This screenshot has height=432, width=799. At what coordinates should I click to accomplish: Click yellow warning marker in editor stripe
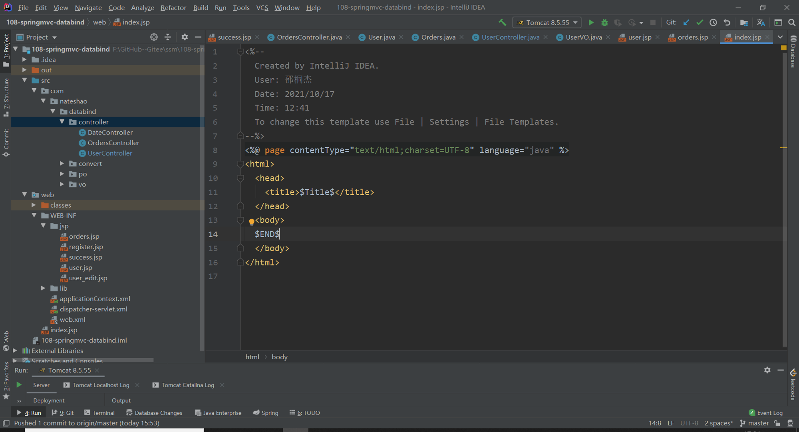pos(783,148)
